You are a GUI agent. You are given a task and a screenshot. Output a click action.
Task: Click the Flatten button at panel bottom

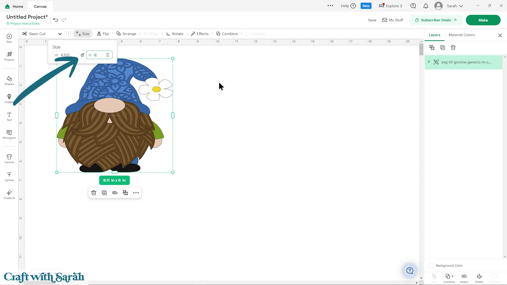click(479, 278)
